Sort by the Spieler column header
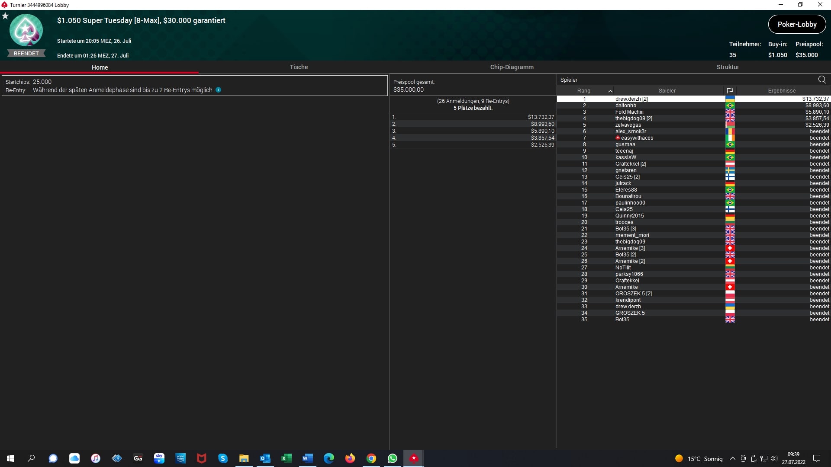Image resolution: width=831 pixels, height=467 pixels. pos(667,91)
